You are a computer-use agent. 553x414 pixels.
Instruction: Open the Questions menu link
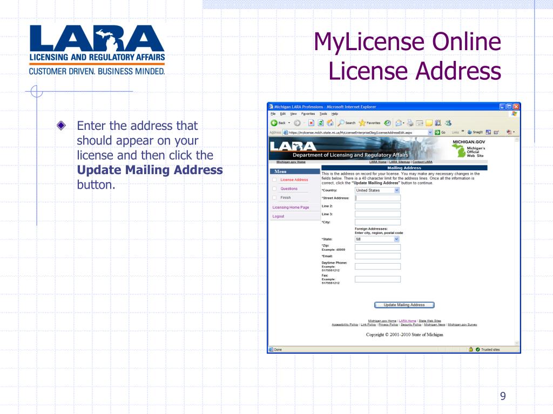[289, 188]
